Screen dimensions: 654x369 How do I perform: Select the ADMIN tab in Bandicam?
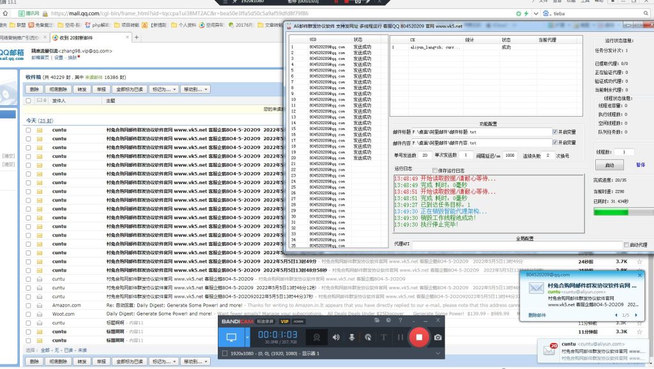point(298,322)
